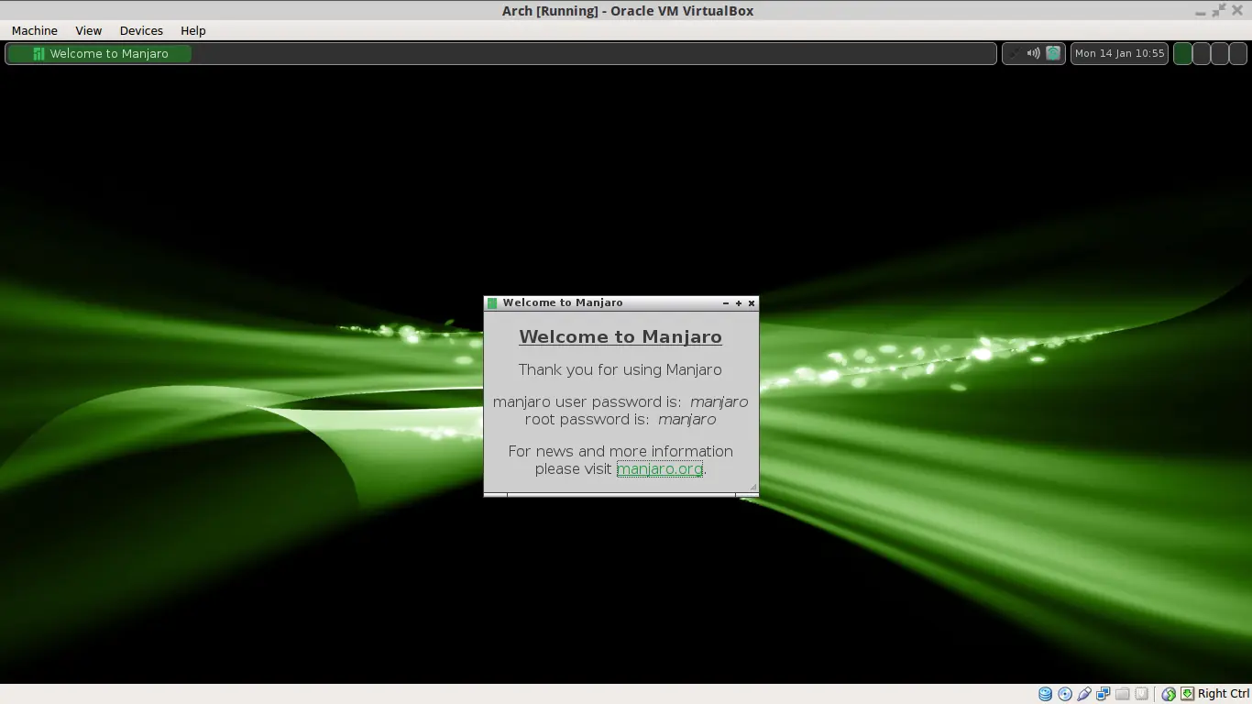Click the network adapters status icon
The image size is (1252, 704).
[x=1104, y=694]
